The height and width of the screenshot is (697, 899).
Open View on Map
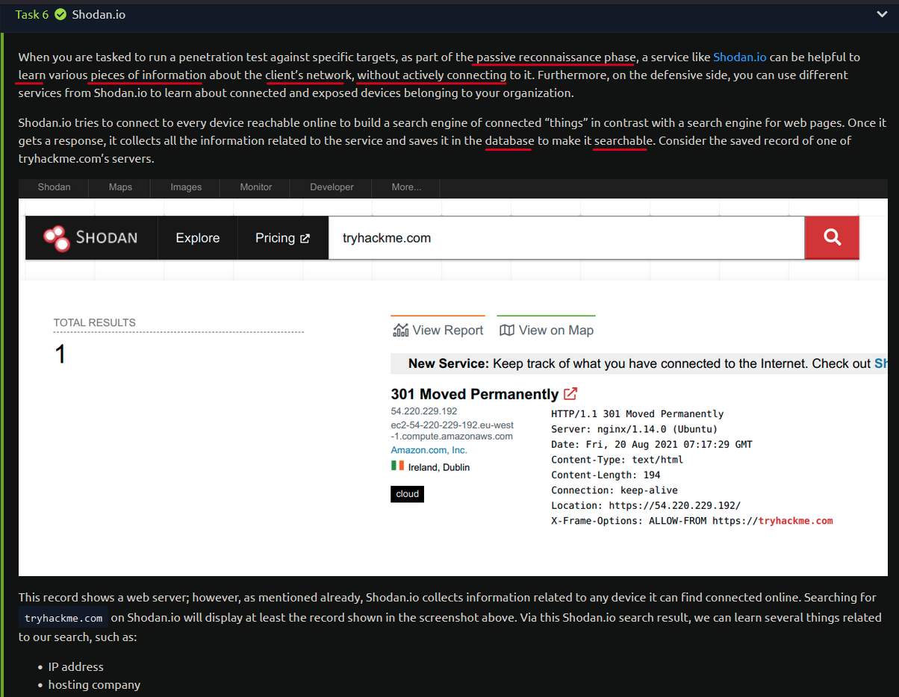pyautogui.click(x=547, y=330)
